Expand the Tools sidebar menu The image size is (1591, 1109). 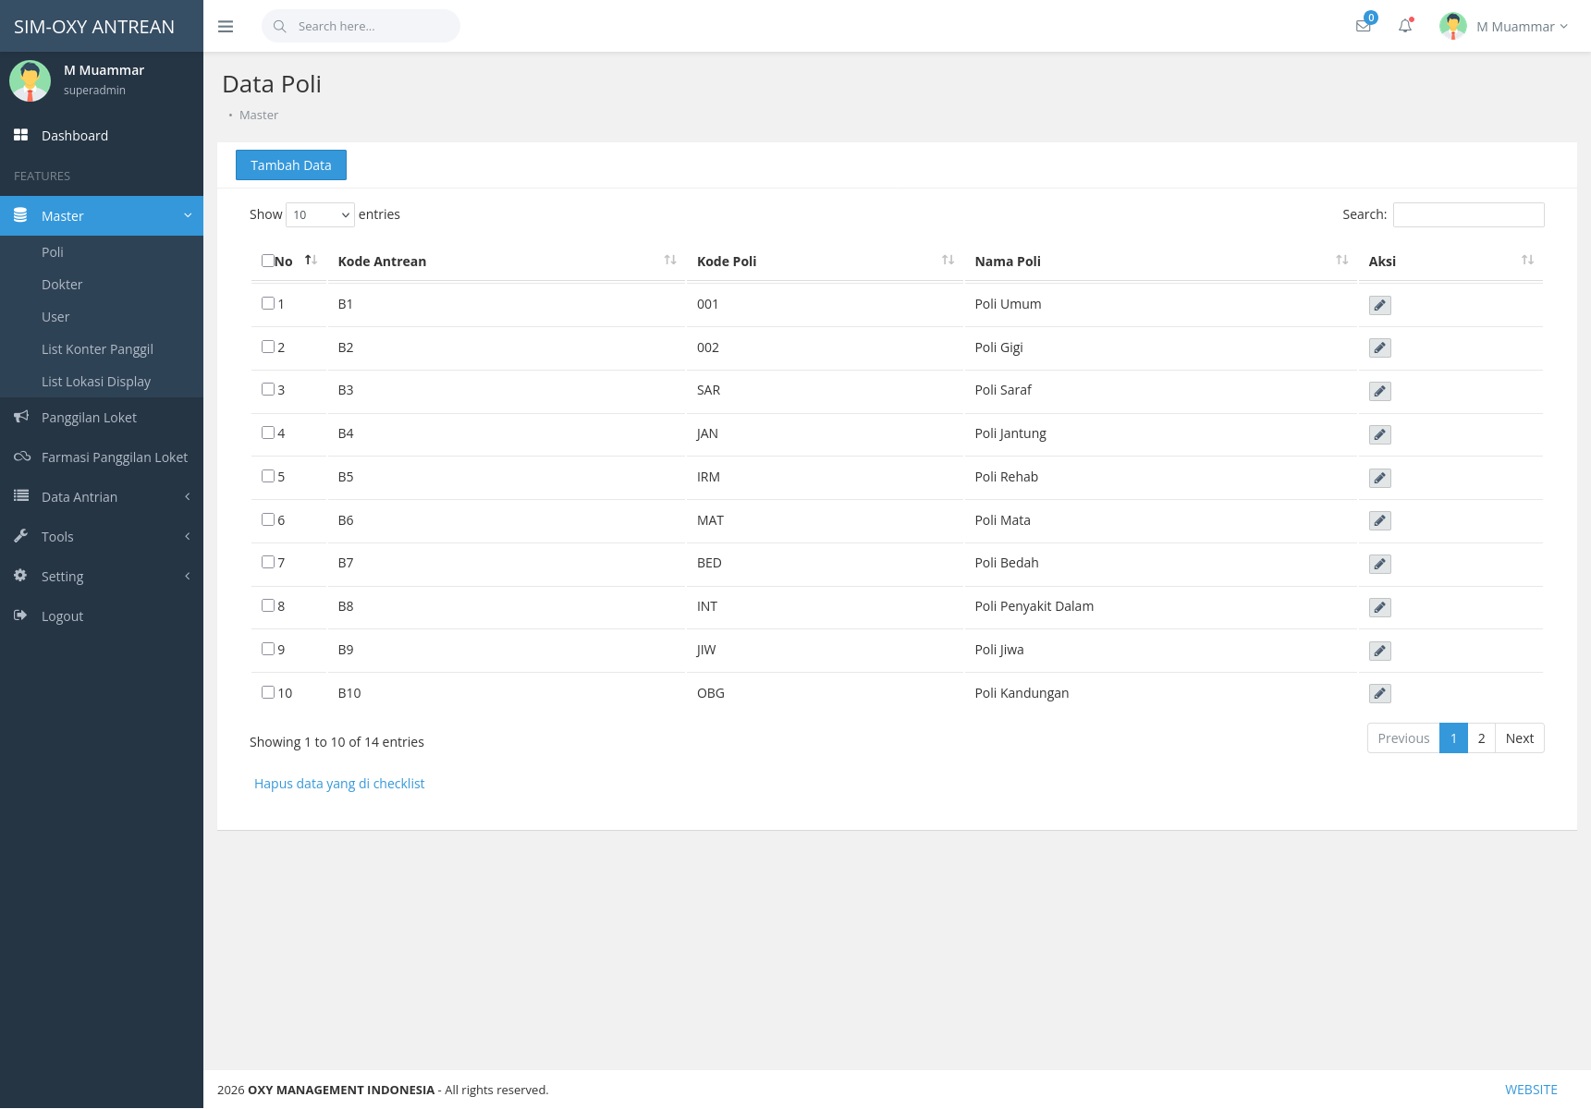coord(102,537)
